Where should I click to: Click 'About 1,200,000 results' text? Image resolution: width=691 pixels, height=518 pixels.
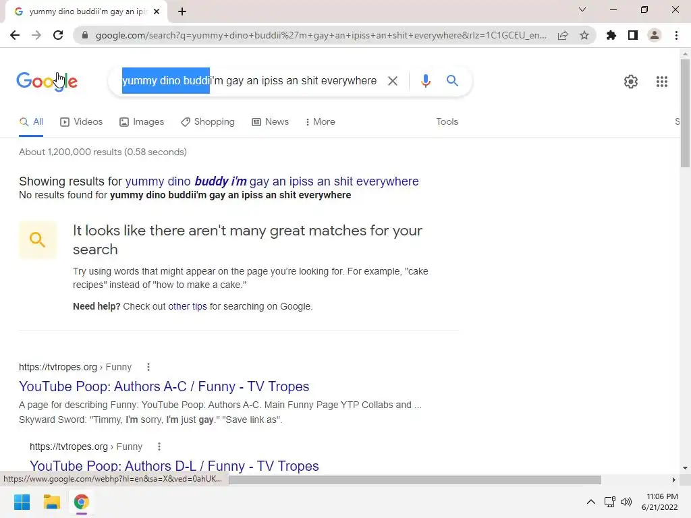(x=103, y=152)
